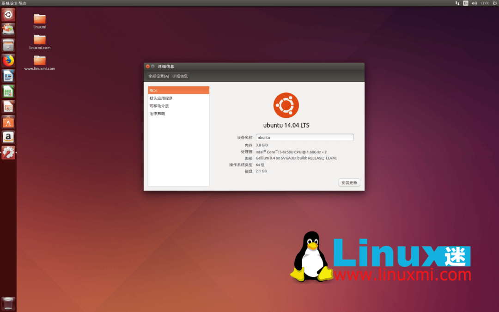Open LibreOffice Impress from the launcher

click(8, 106)
